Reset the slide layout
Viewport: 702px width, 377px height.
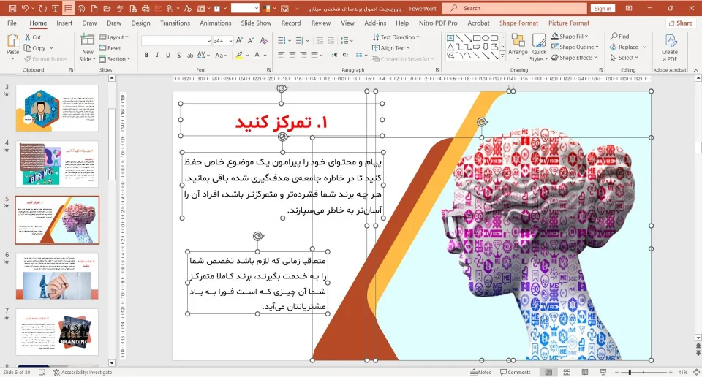[110, 47]
